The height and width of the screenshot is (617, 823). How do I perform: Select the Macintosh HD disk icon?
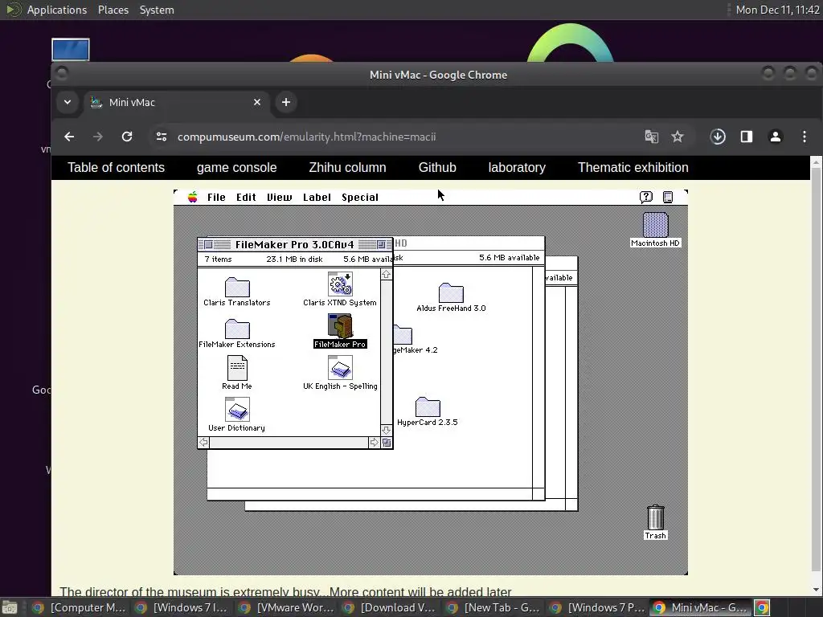click(x=655, y=225)
